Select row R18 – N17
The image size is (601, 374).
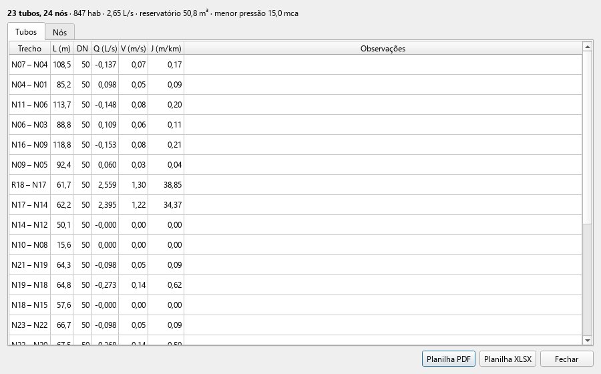pyautogui.click(x=296, y=185)
